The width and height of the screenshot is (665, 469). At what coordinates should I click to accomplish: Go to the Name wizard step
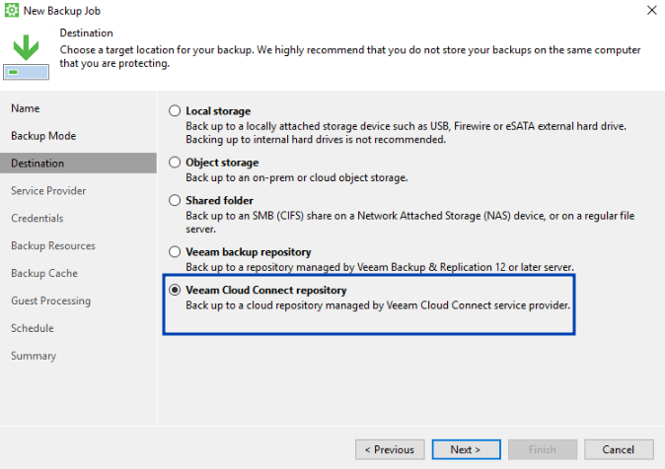pos(26,108)
